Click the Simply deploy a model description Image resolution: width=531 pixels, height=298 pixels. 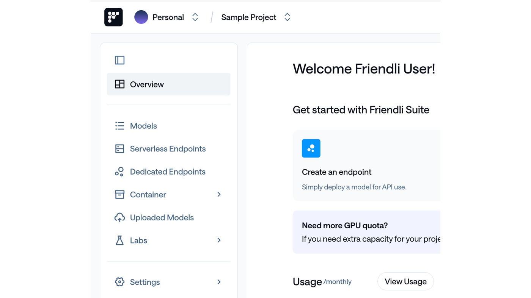click(354, 187)
